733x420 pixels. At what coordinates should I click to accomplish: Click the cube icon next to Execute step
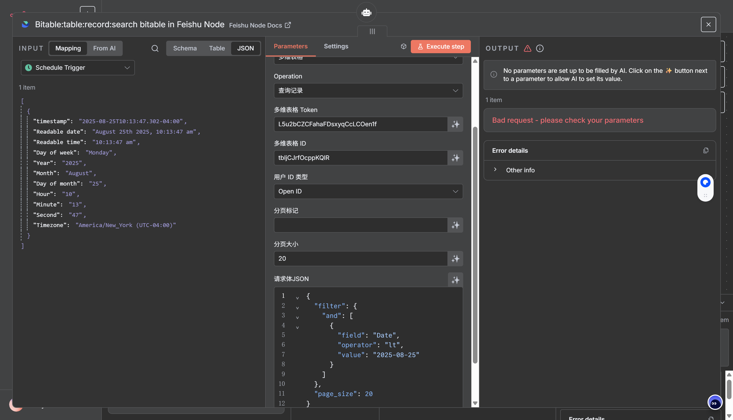click(x=403, y=46)
